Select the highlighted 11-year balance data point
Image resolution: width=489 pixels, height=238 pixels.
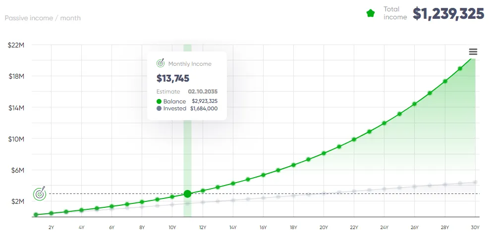[x=187, y=194]
